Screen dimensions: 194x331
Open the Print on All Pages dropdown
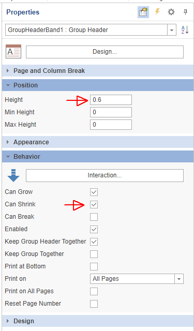pos(137,279)
